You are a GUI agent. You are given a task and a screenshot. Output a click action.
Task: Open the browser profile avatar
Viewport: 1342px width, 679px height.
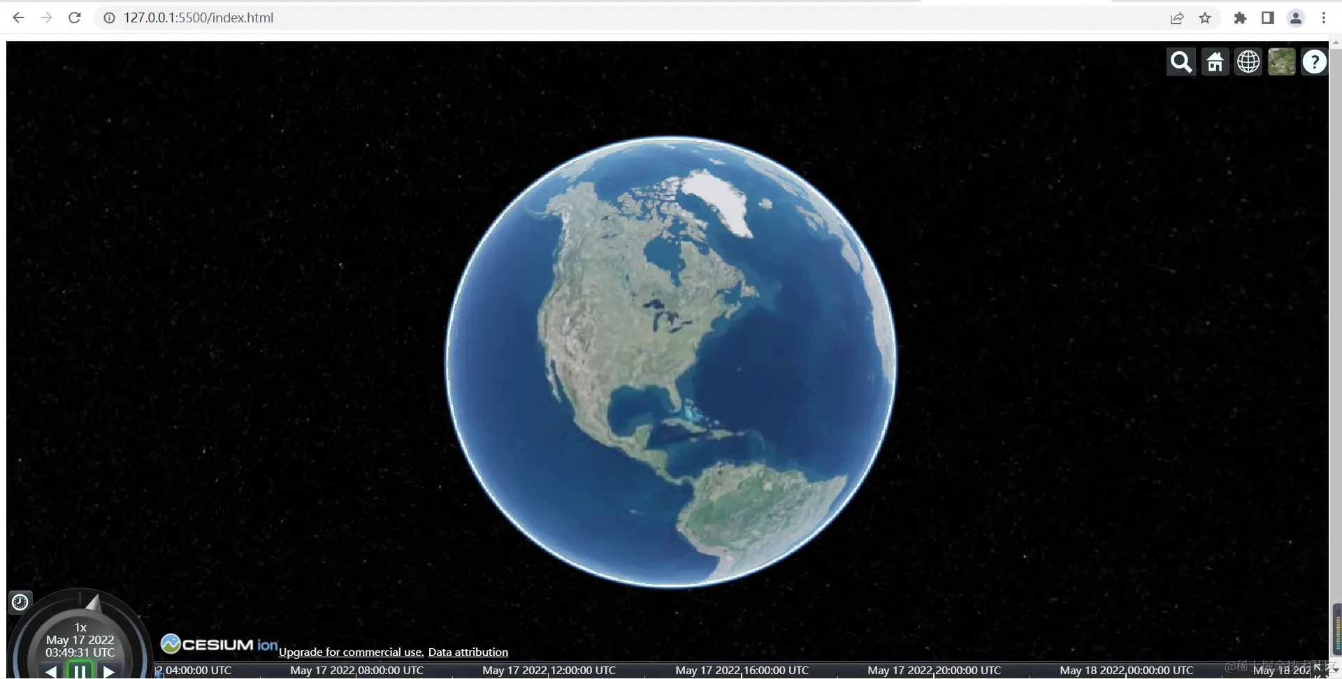[1295, 18]
